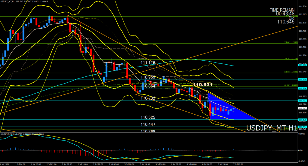Click the 1 Jul 14:00 time axis label
The image size is (308, 166).
[20, 164]
